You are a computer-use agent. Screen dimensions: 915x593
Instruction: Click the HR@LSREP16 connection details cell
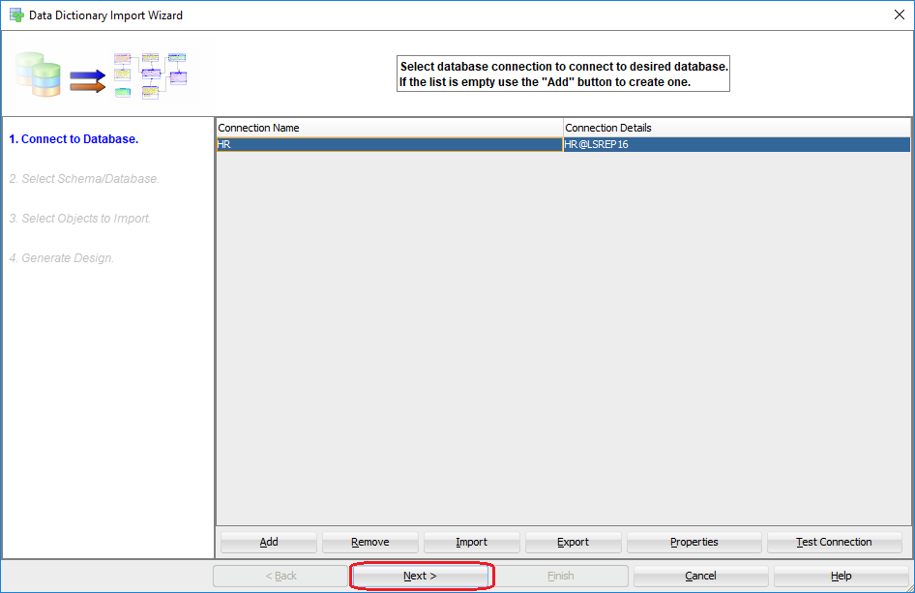[735, 145]
